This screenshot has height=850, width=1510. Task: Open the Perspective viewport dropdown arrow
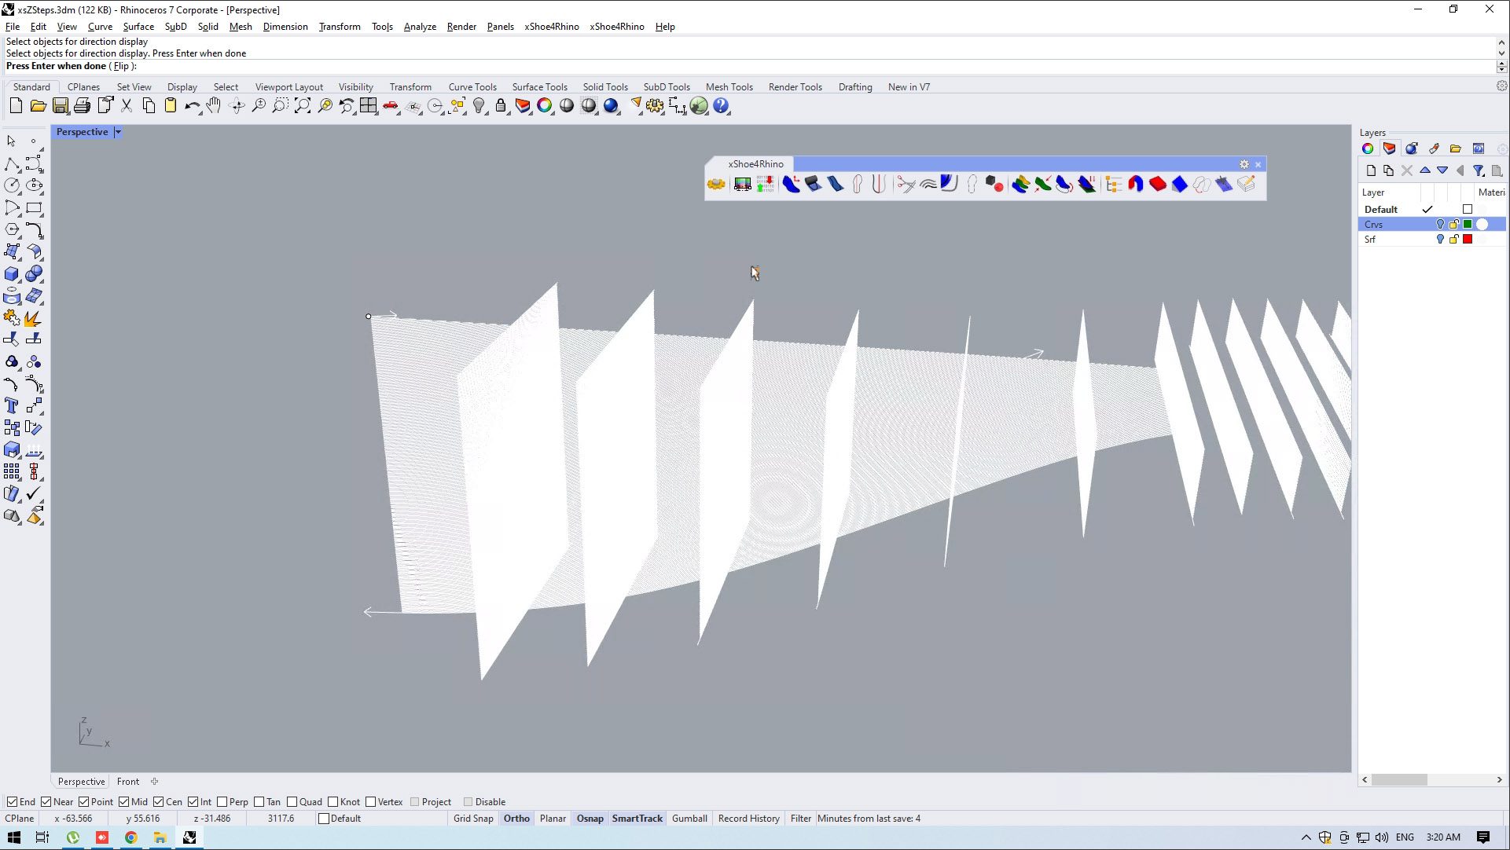118,132
